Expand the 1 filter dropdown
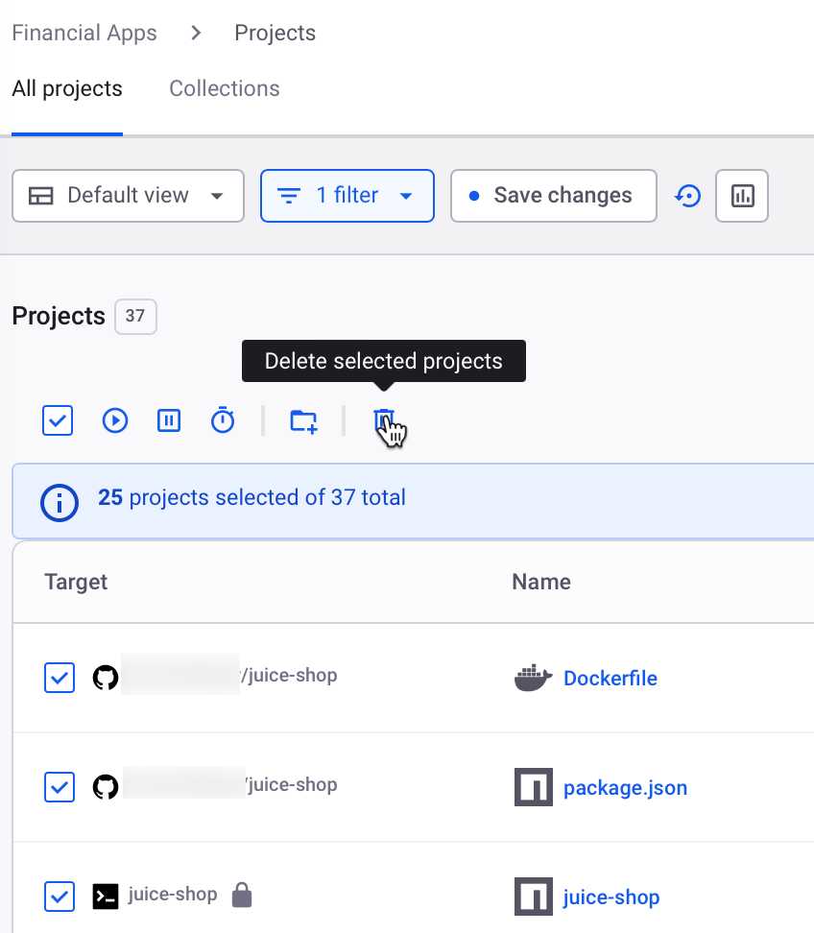This screenshot has width=814, height=933. click(x=347, y=196)
